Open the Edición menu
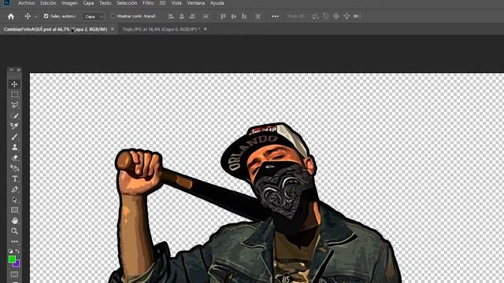The height and width of the screenshot is (283, 504). pyautogui.click(x=48, y=3)
